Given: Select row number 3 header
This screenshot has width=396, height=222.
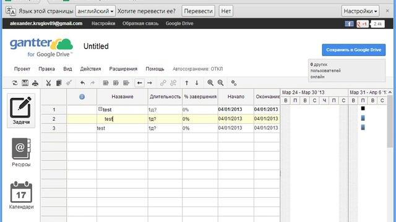Looking at the screenshot, I should coord(54,128).
